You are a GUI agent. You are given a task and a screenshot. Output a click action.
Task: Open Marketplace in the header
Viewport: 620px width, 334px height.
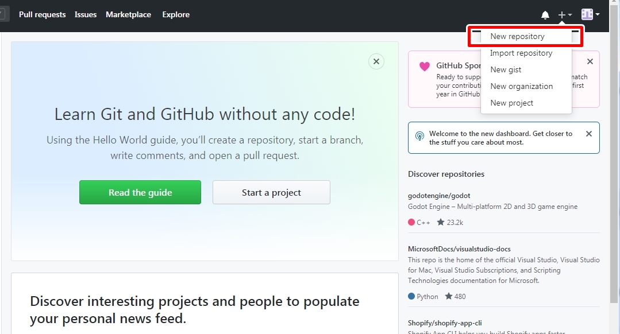point(128,14)
